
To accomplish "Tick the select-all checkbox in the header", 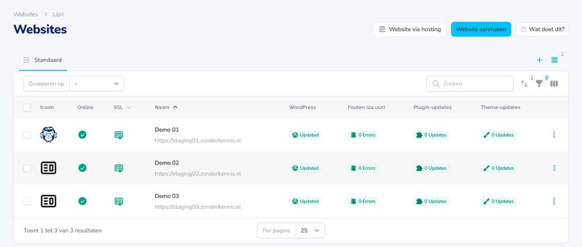I will point(27,107).
